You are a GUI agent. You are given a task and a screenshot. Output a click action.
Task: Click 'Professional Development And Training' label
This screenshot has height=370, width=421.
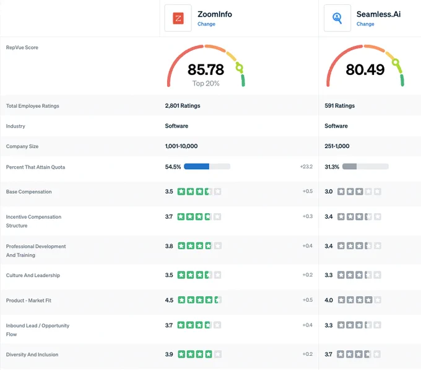coord(36,251)
